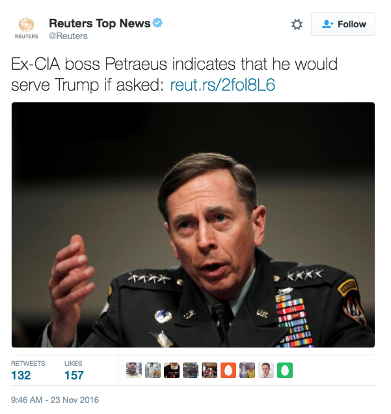Open the Petraeus photo in the tweet
The image size is (391, 414).
coord(193,225)
